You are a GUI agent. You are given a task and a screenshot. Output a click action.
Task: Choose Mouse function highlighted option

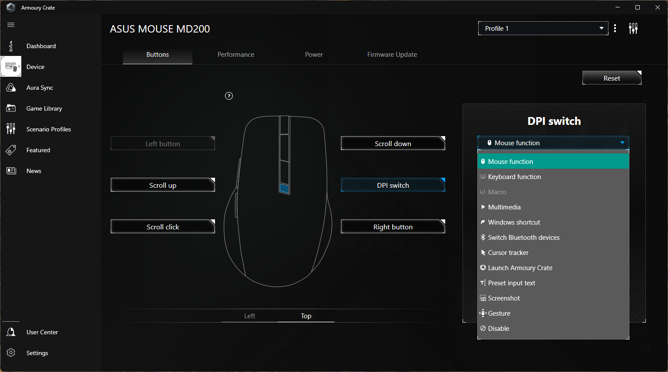(553, 161)
